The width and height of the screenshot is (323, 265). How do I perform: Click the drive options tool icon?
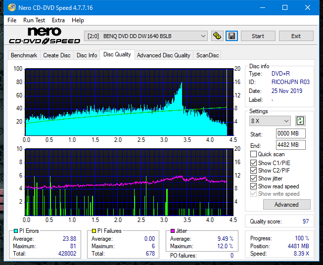[x=217, y=36]
